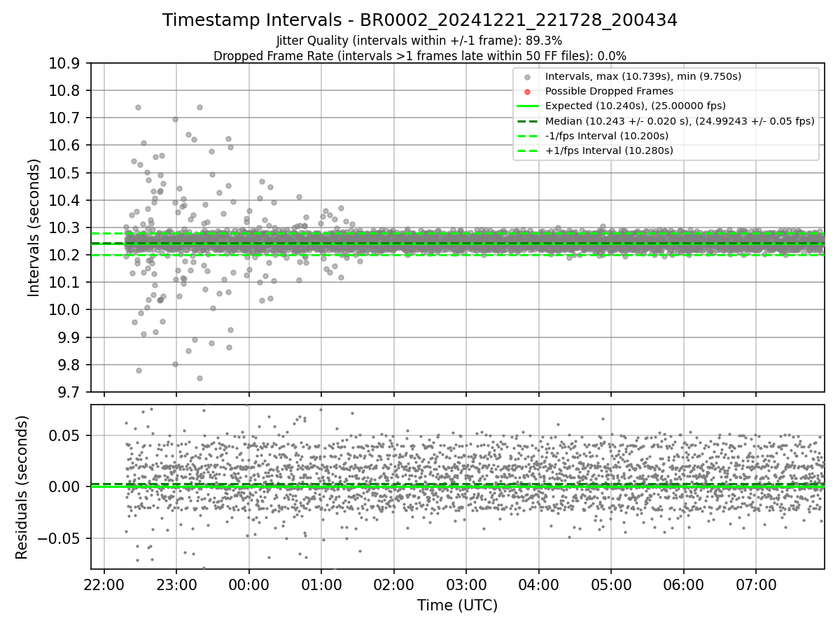Click the 06:00 time tick label
Viewport: 840px width, 630px height.
[684, 584]
